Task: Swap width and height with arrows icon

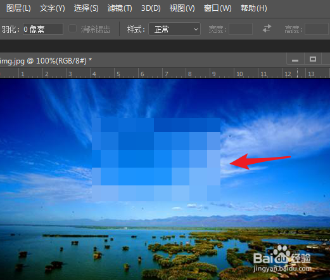Action: tap(267, 29)
